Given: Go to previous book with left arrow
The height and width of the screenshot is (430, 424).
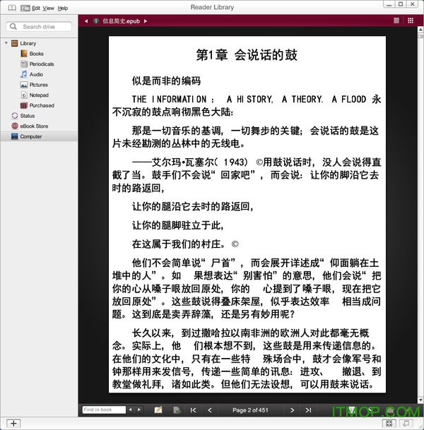Looking at the screenshot, I should tap(86, 21).
